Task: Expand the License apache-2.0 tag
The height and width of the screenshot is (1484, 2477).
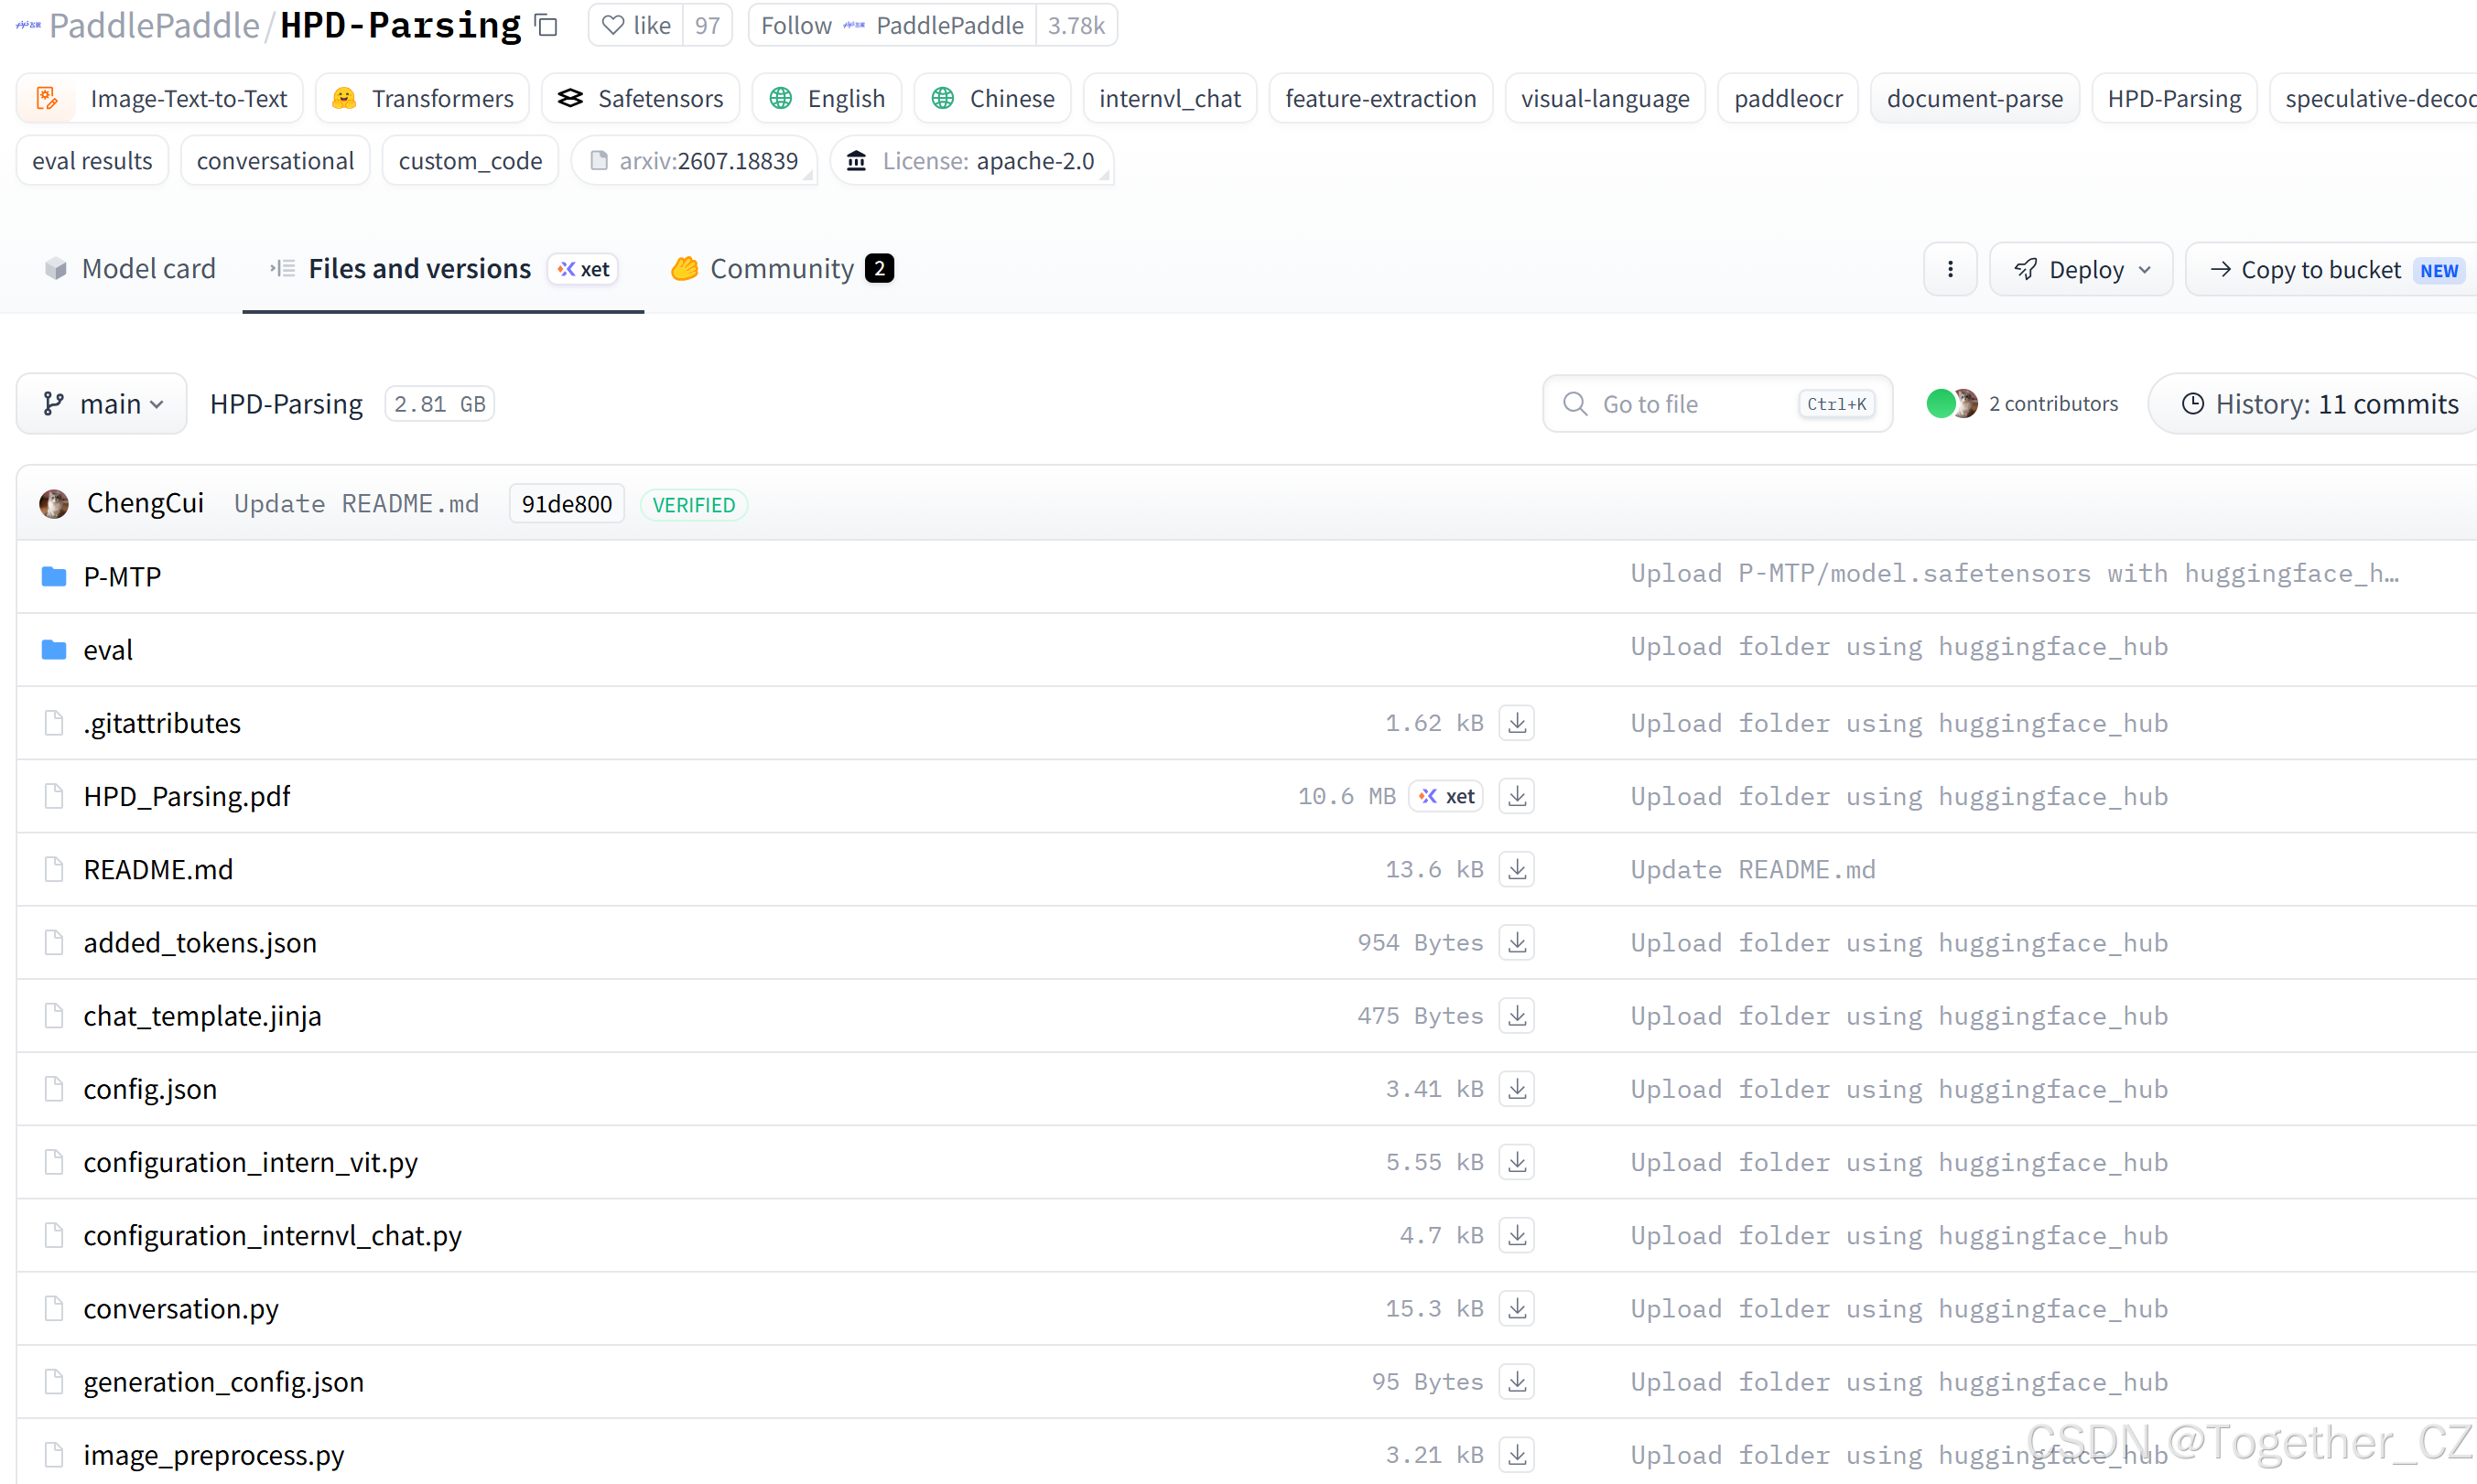Action: tap(972, 160)
